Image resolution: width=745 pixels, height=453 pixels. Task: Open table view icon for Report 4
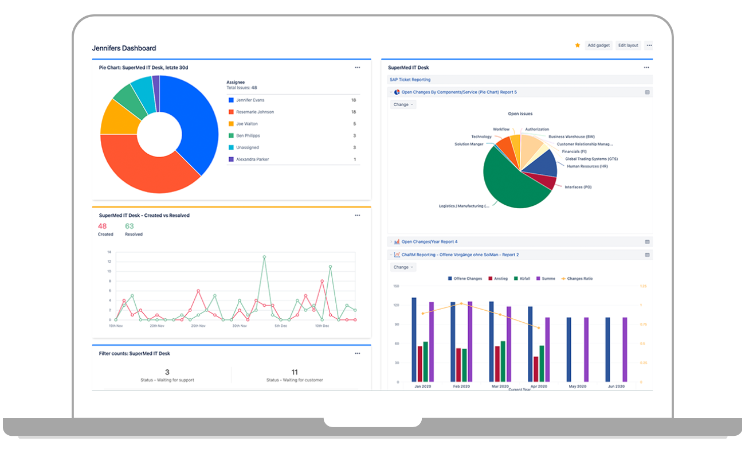647,242
